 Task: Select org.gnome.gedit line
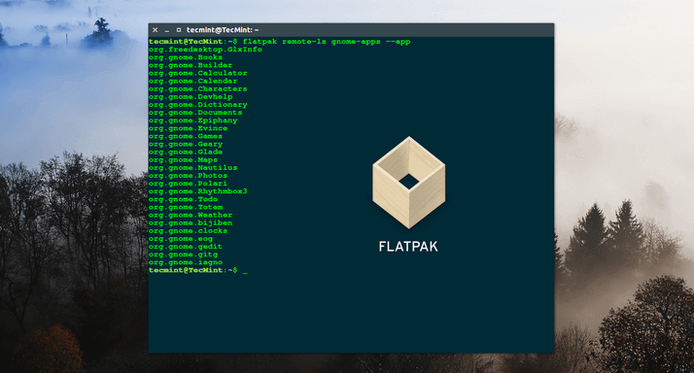tap(186, 247)
